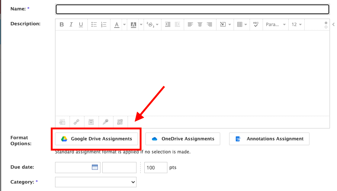Insert a numbered list

[104, 25]
